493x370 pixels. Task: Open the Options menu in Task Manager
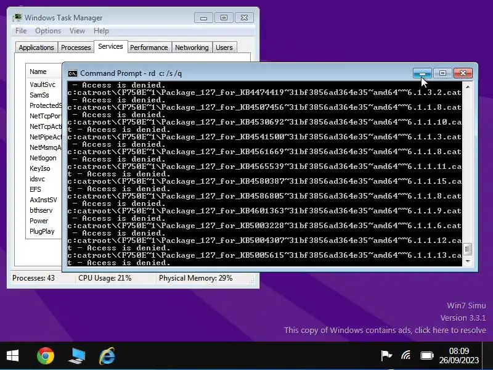[x=48, y=31]
